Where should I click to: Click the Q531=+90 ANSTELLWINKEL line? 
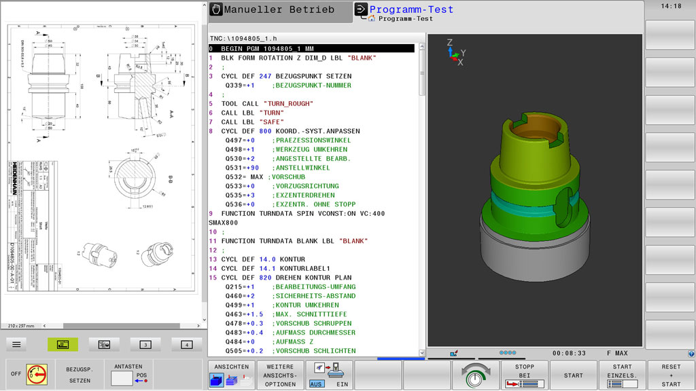click(277, 168)
